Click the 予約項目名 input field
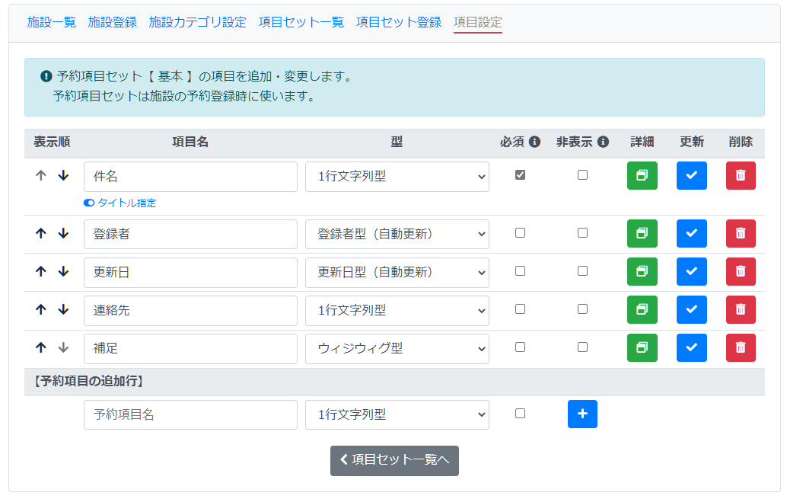The width and height of the screenshot is (787, 499). pyautogui.click(x=191, y=414)
